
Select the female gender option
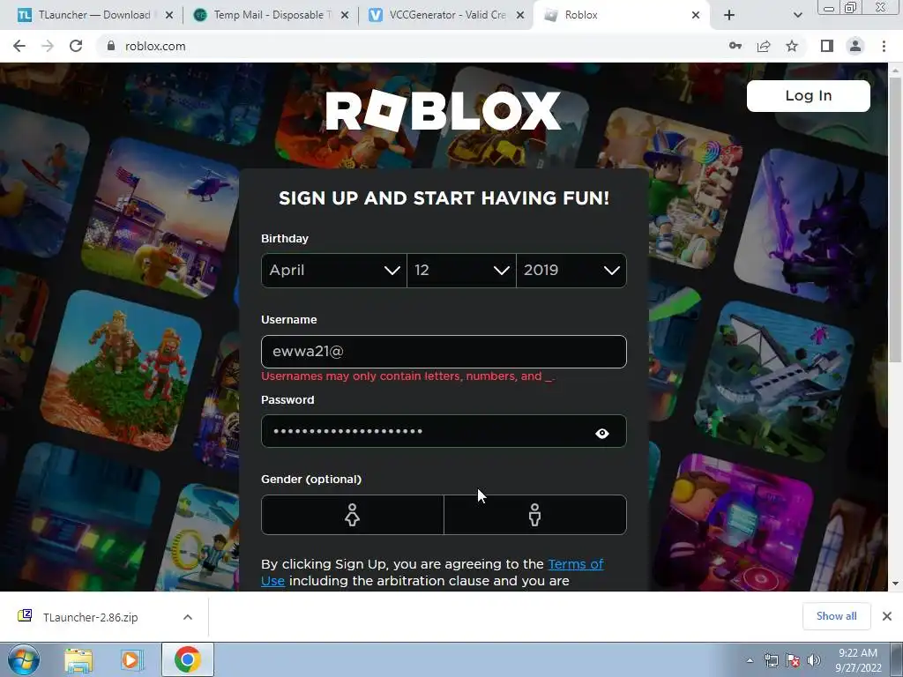click(353, 515)
